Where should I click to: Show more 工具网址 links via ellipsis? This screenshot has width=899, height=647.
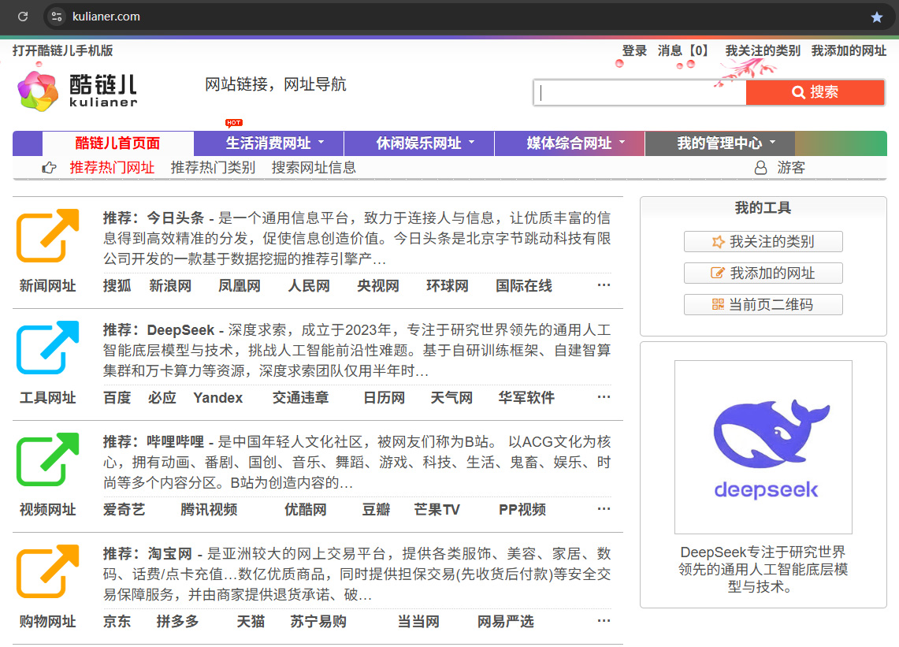[604, 397]
